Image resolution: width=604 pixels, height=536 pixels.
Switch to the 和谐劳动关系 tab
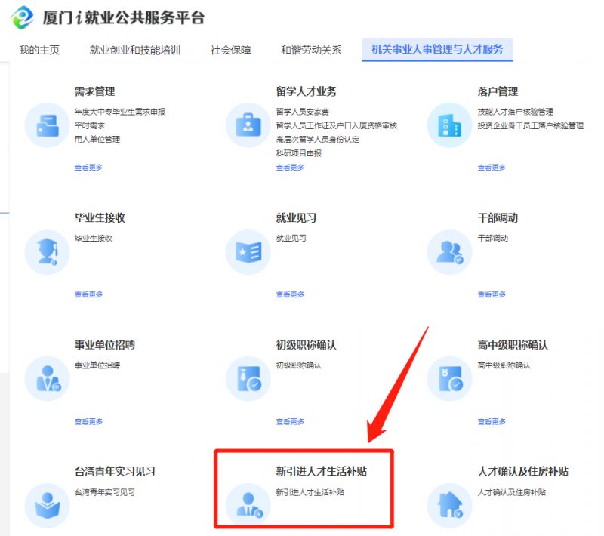(x=311, y=50)
